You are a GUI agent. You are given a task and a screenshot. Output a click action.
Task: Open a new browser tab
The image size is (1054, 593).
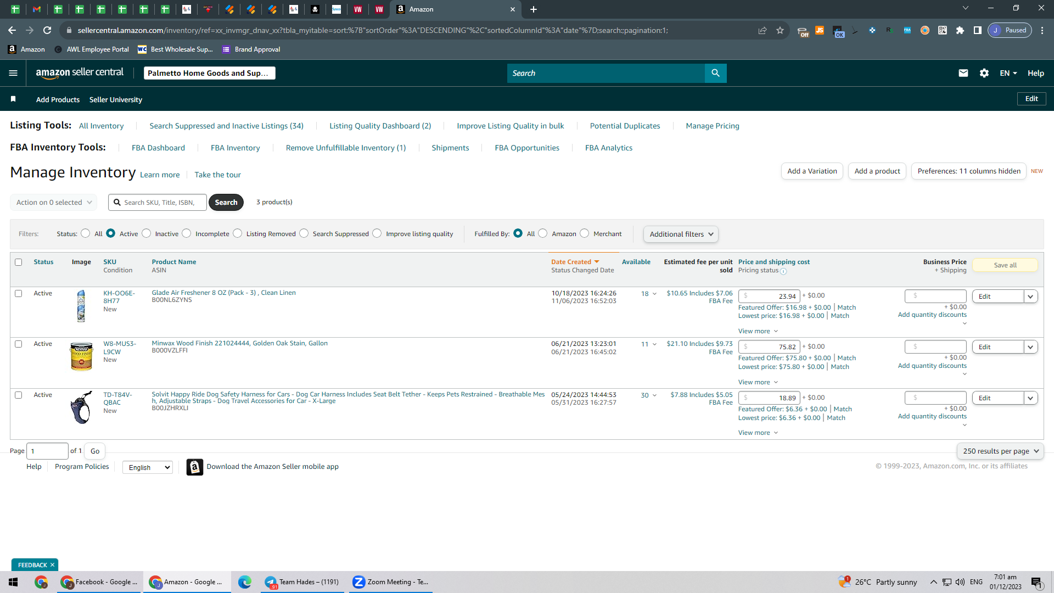coord(533,9)
